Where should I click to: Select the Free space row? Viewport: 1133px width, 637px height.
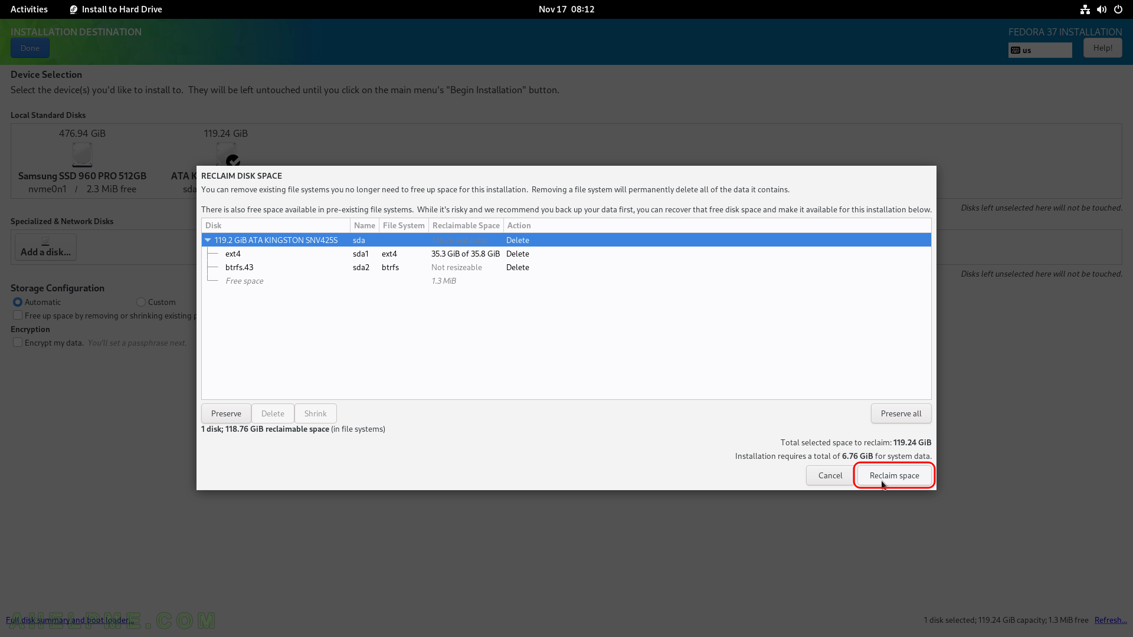pos(566,281)
